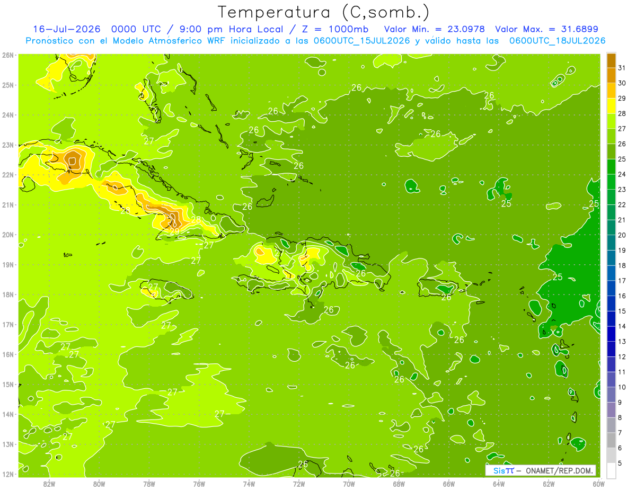This screenshot has height=491, width=636.
Task: Click the title 'Temperatura (C,somb.)'
Action: tap(323, 12)
